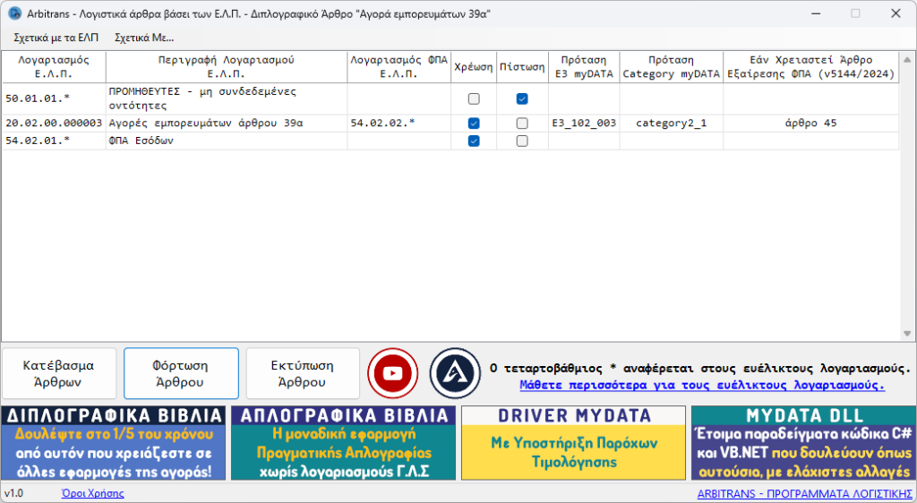
Task: Open the ΑΠΛΟΓΡΑΦΙΚΑ ΒΙΒΛΙΑ banner
Action: tap(343, 443)
